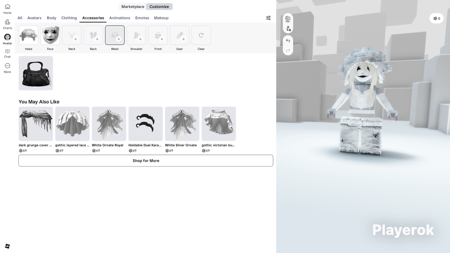
Task: Open the White Silver Ornate item
Action: pyautogui.click(x=182, y=124)
